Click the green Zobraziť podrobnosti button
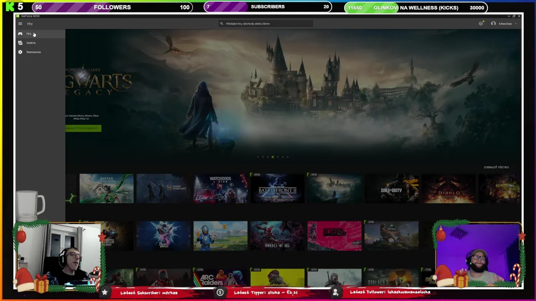This screenshot has height=301, width=536. pyautogui.click(x=83, y=128)
